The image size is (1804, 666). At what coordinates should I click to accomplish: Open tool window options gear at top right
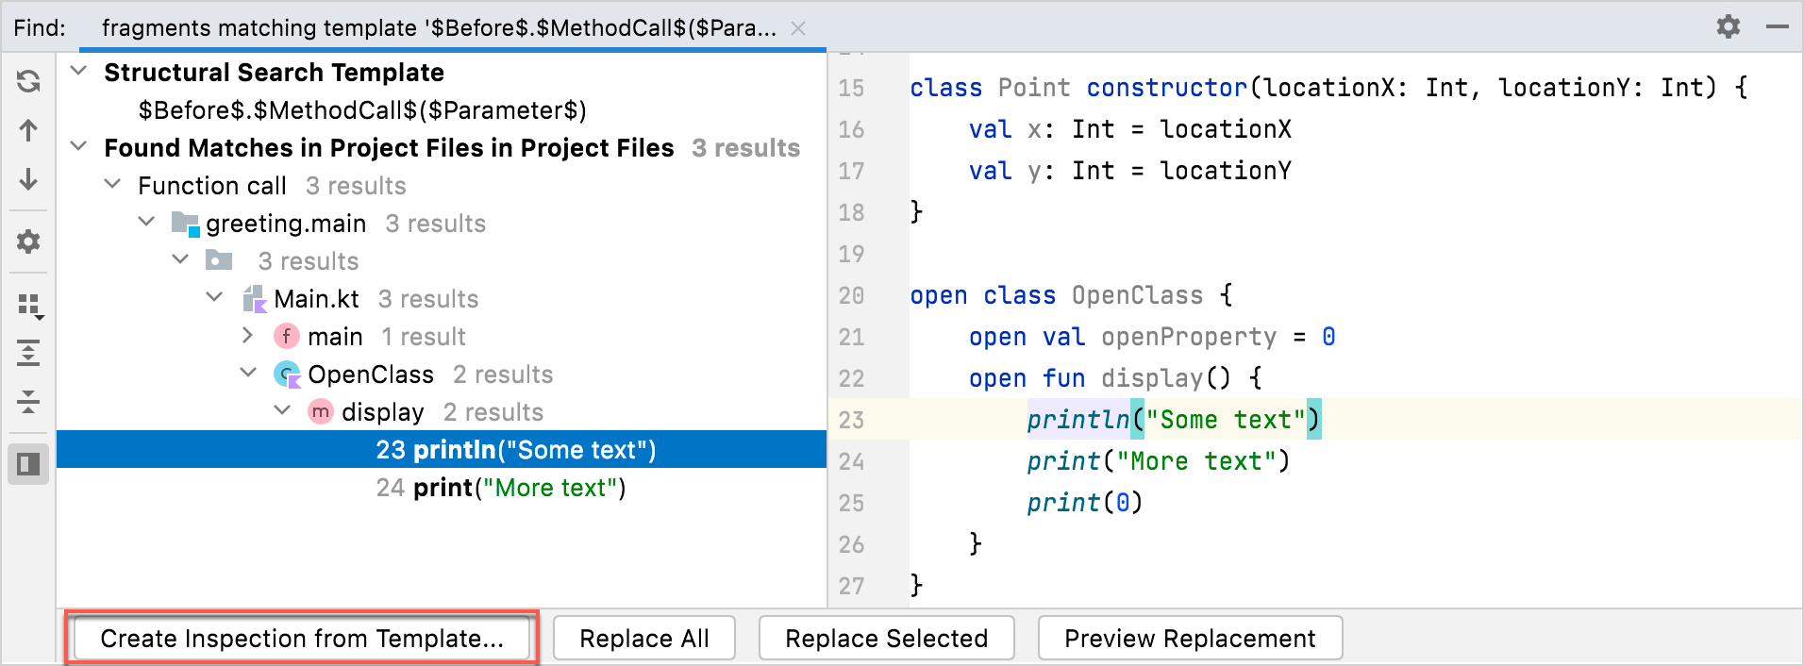(x=1728, y=26)
